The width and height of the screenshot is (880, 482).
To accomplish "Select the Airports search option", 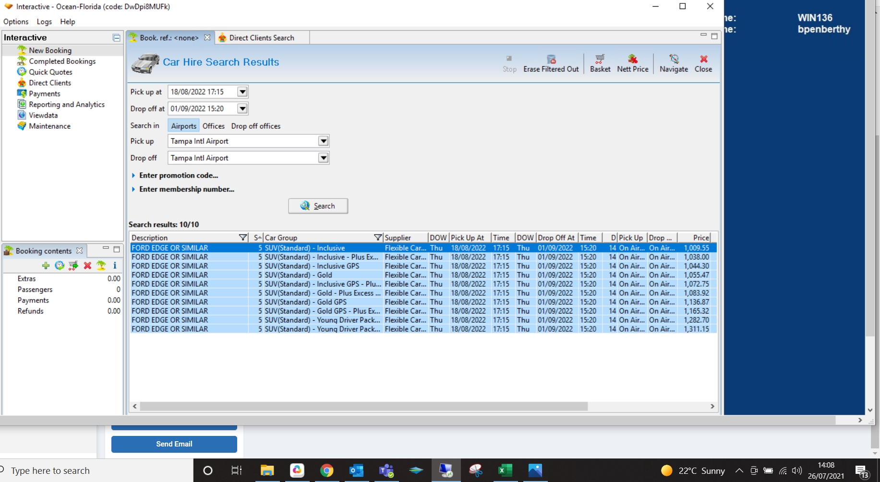I will coord(183,126).
